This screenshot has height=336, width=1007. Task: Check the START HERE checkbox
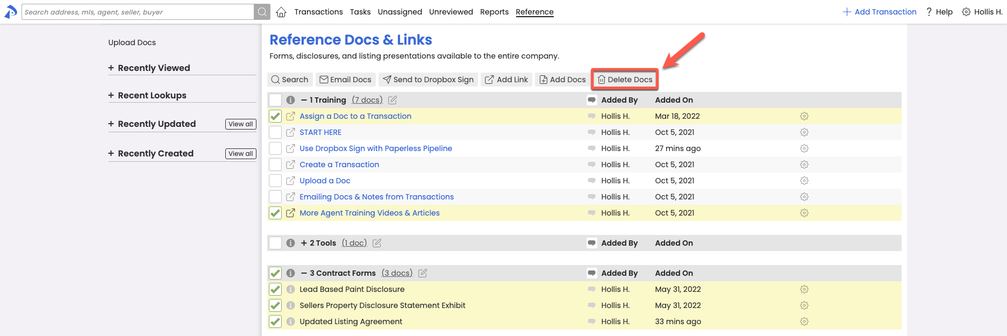point(275,132)
